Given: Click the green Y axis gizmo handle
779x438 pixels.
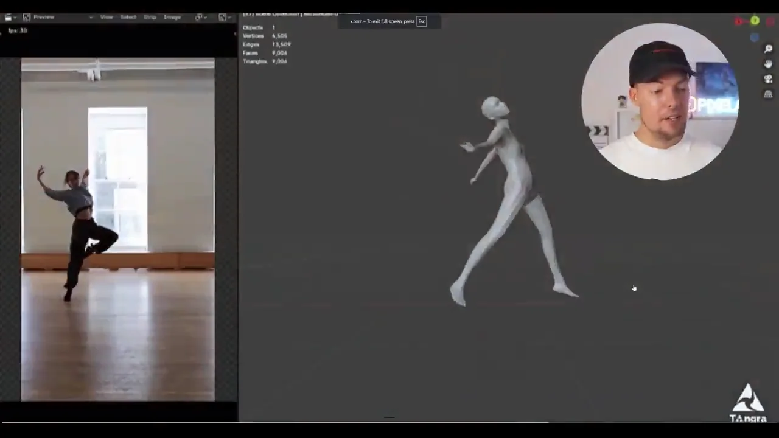Looking at the screenshot, I should (x=755, y=21).
